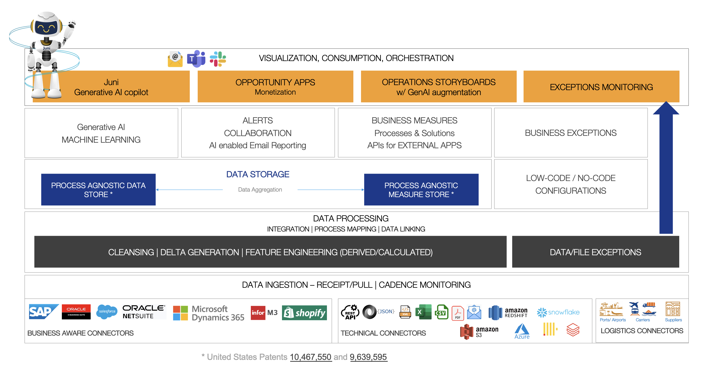This screenshot has height=371, width=712.
Task: Open the REST API technical connector
Action: pyautogui.click(x=350, y=312)
